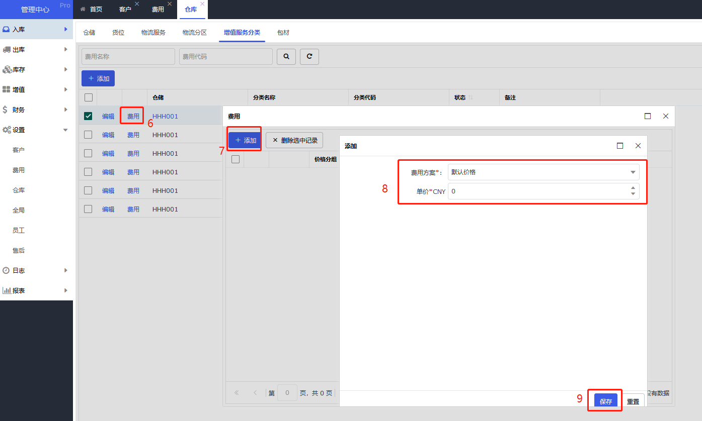Decrease the 单价 value spinner down
The width and height of the screenshot is (702, 421).
633,194
